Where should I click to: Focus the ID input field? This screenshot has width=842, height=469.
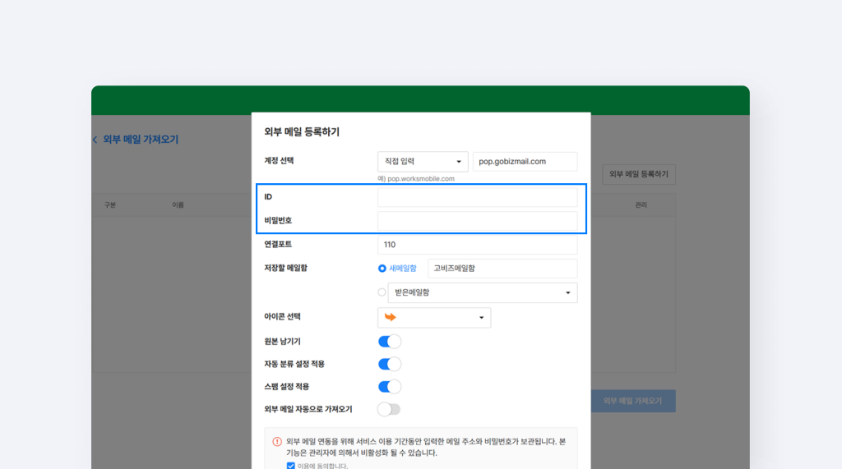tap(478, 197)
